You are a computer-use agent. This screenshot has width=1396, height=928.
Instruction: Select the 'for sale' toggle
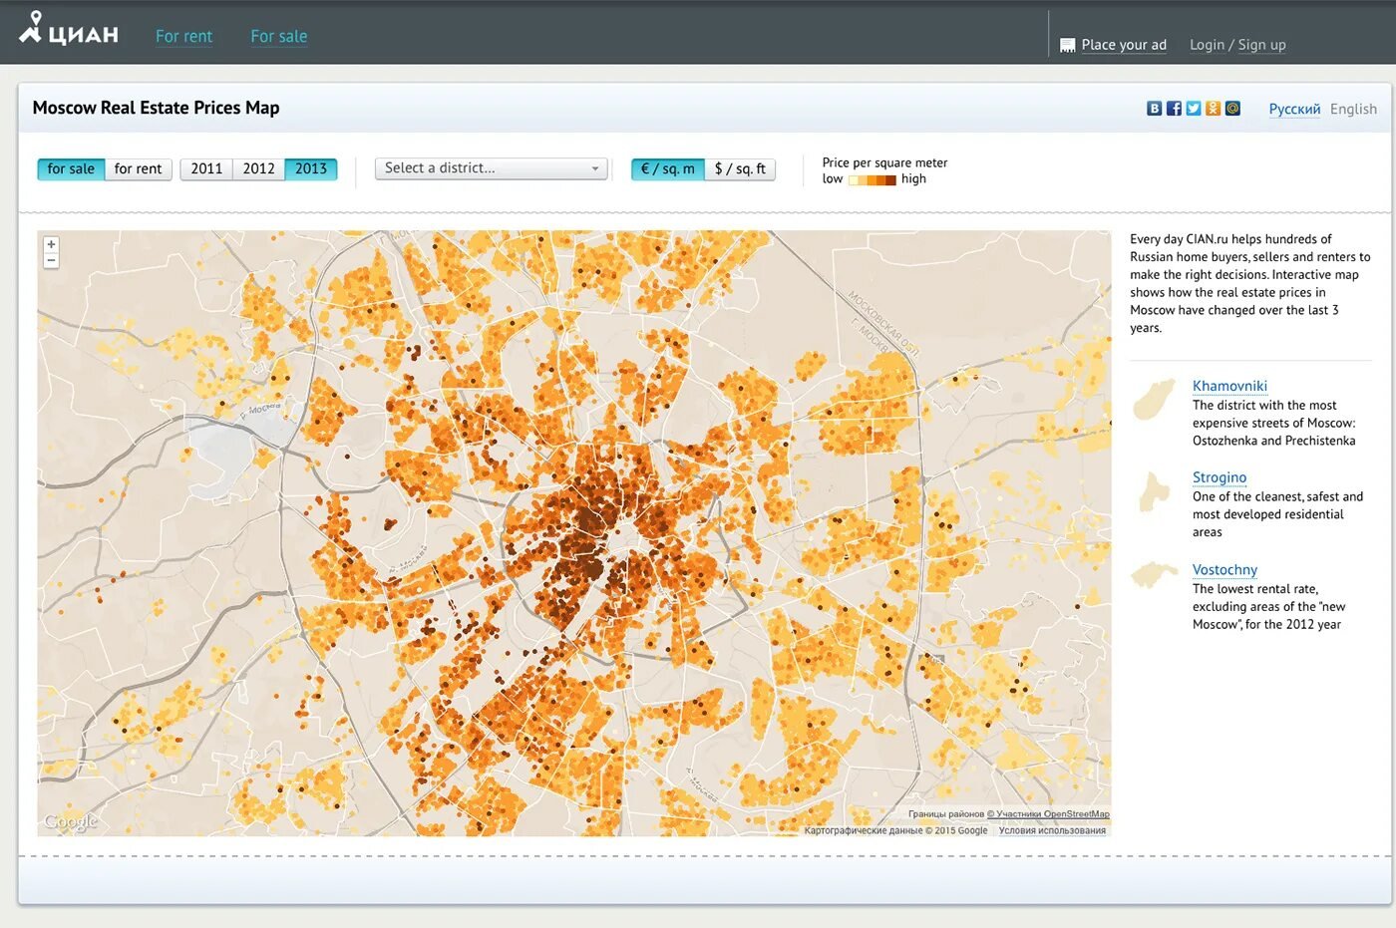[x=71, y=168]
